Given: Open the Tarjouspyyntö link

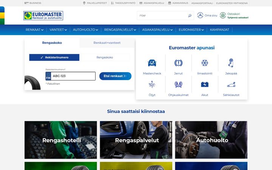Looking at the screenshot, I should (125, 3).
